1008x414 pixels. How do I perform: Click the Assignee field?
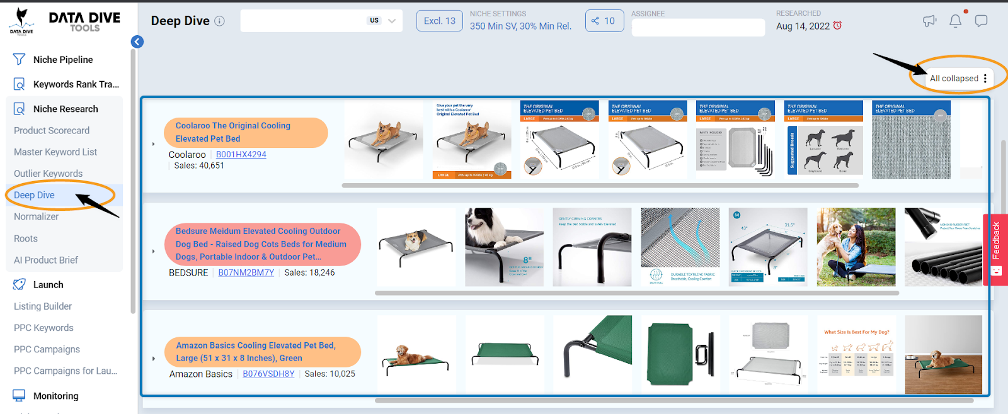(x=698, y=28)
